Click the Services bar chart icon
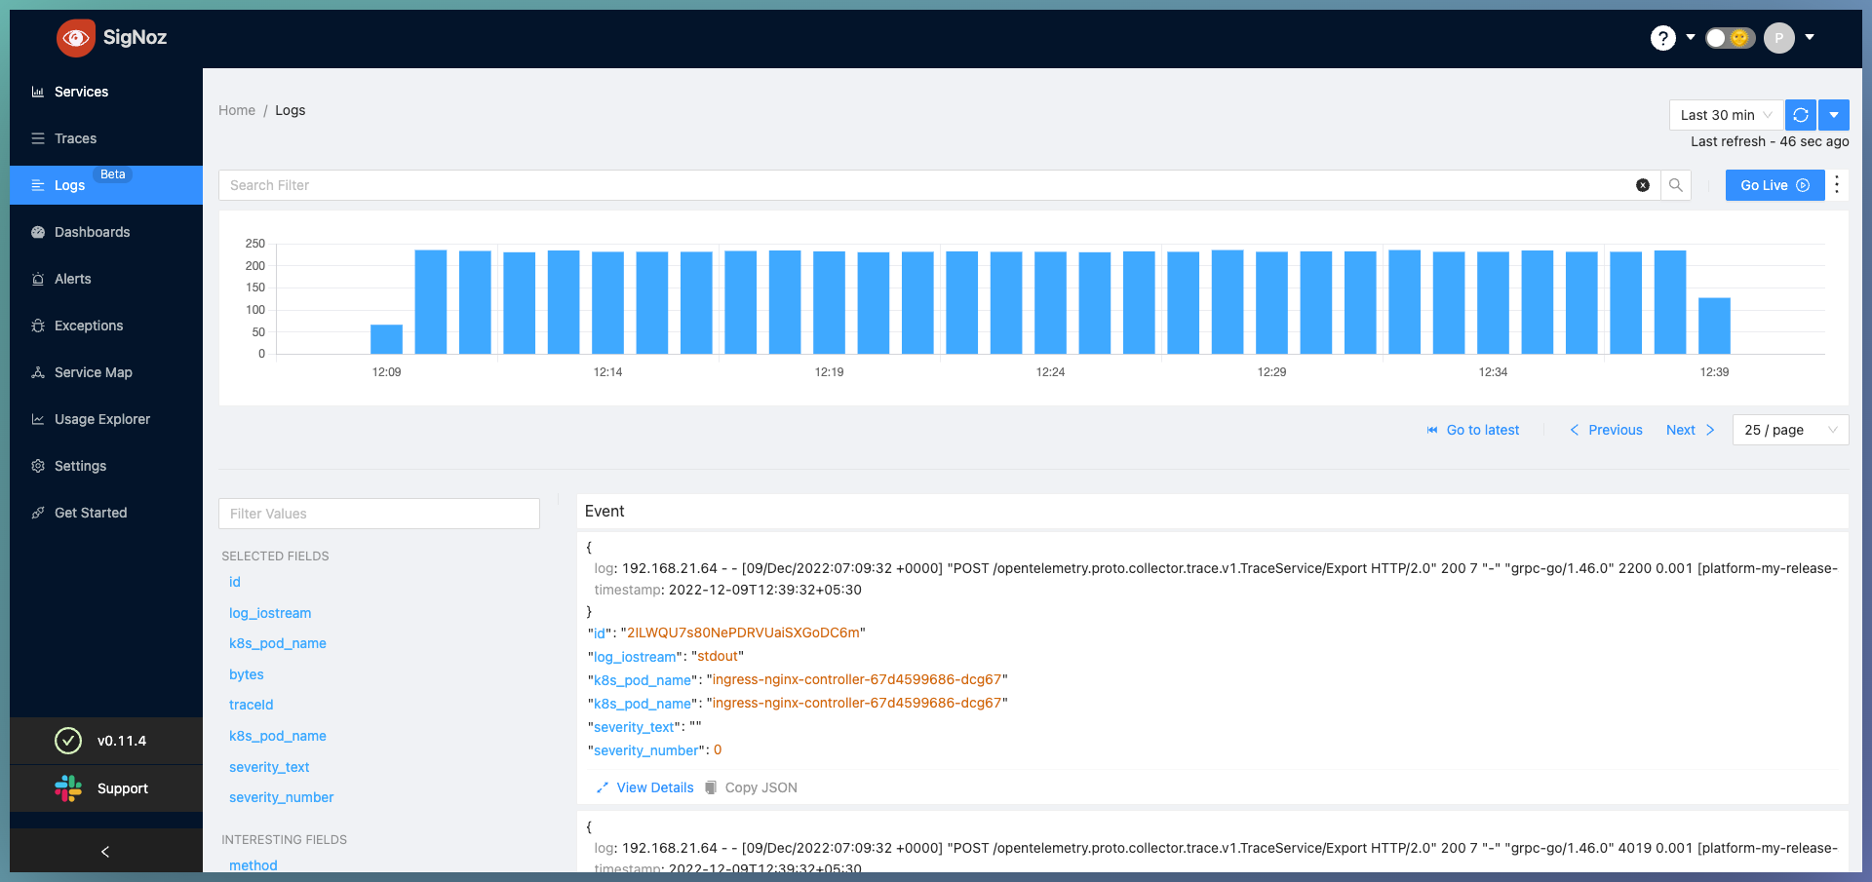The image size is (1872, 882). coord(38,92)
